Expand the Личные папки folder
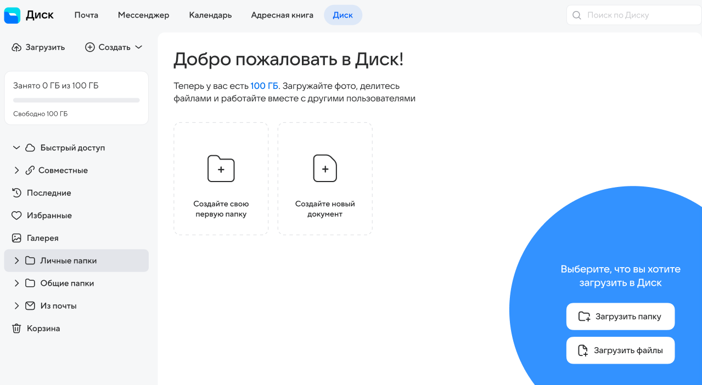This screenshot has width=702, height=385. pyautogui.click(x=16, y=261)
